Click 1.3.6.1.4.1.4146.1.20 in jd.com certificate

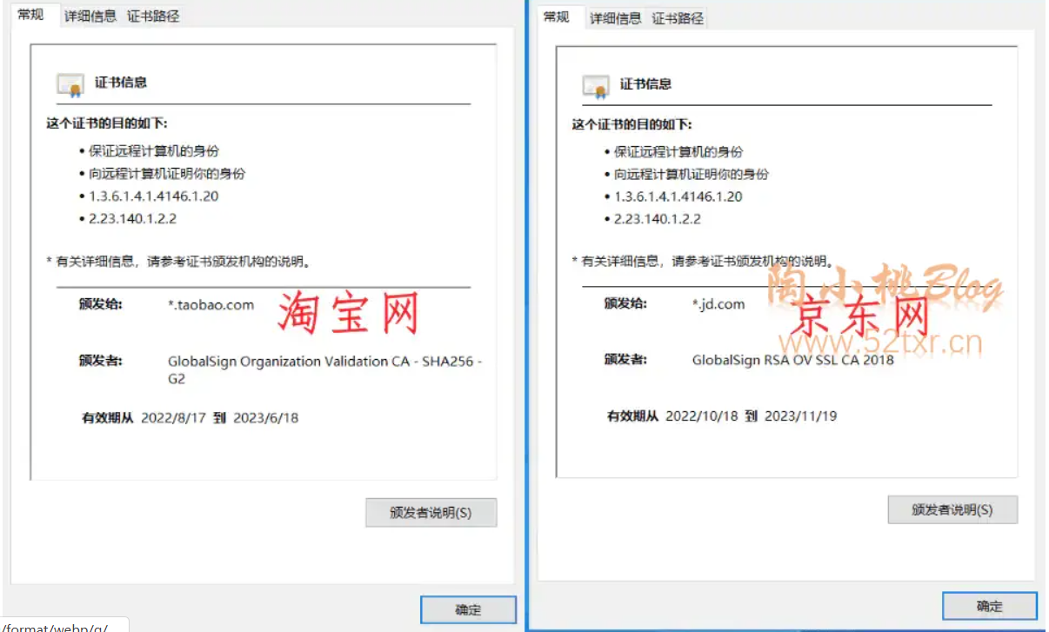[678, 197]
